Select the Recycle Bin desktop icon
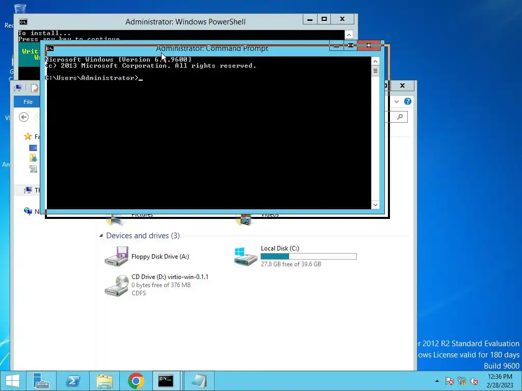This screenshot has height=391, width=522. [20, 9]
